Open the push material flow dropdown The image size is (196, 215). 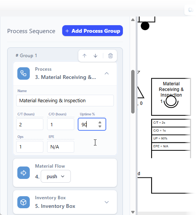56,176
